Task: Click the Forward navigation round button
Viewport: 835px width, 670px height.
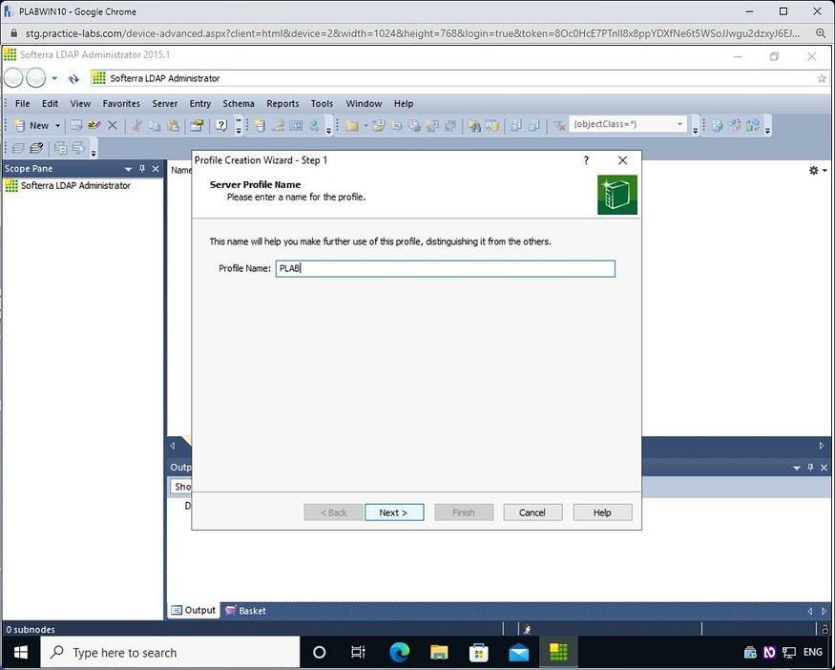Action: tap(35, 78)
